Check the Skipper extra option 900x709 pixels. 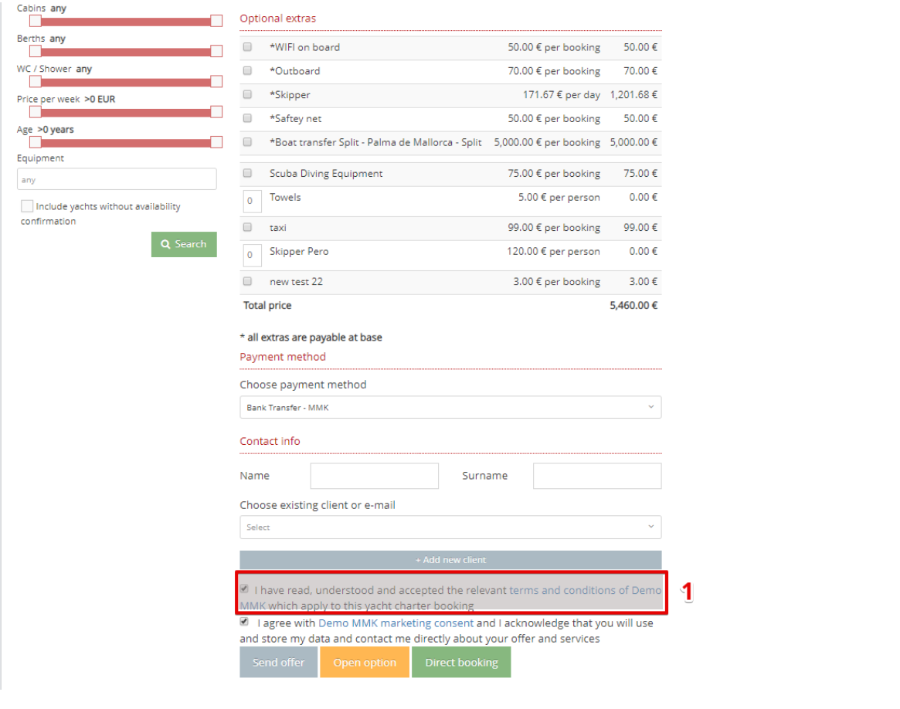click(x=247, y=94)
